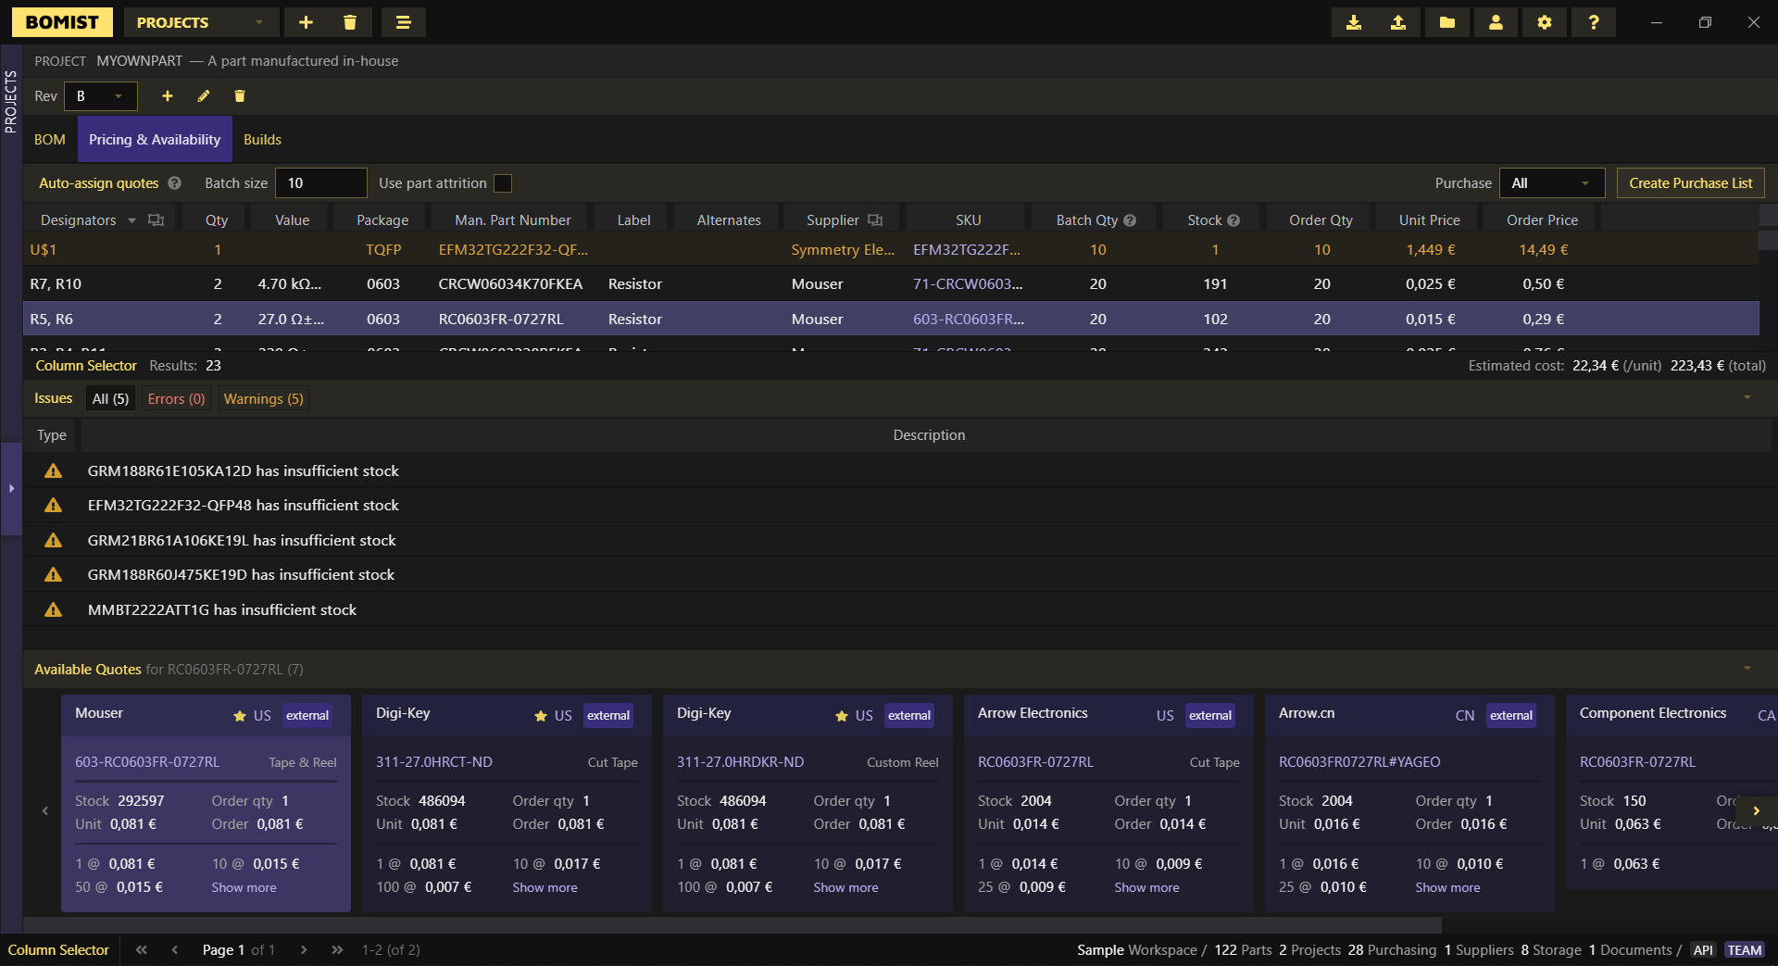The height and width of the screenshot is (966, 1778).
Task: Open the help question mark icon
Action: point(1594,22)
